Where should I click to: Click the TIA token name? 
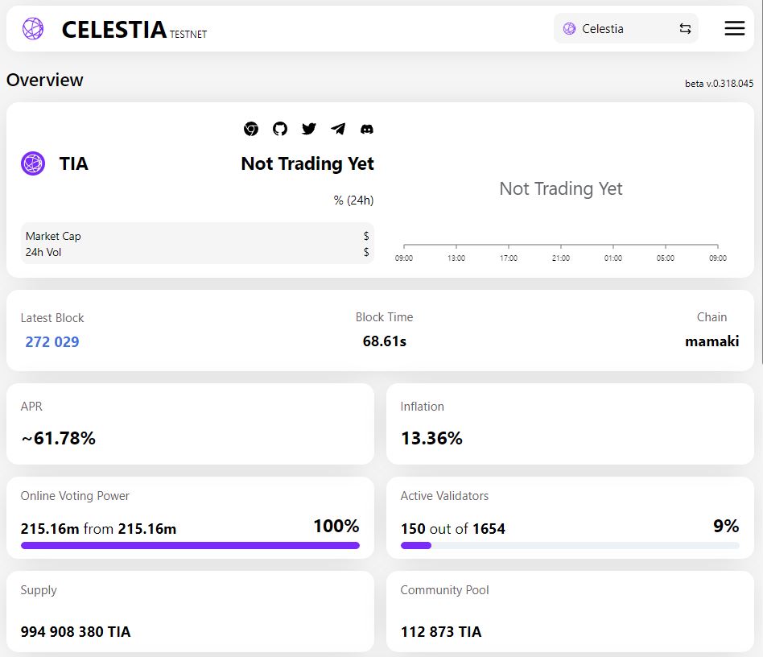click(73, 163)
